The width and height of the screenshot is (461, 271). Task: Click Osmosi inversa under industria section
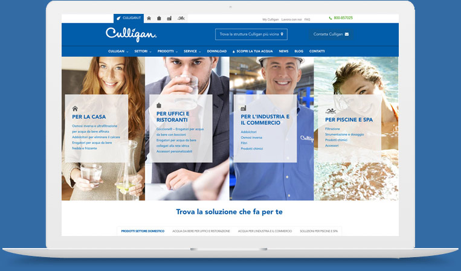(x=252, y=138)
